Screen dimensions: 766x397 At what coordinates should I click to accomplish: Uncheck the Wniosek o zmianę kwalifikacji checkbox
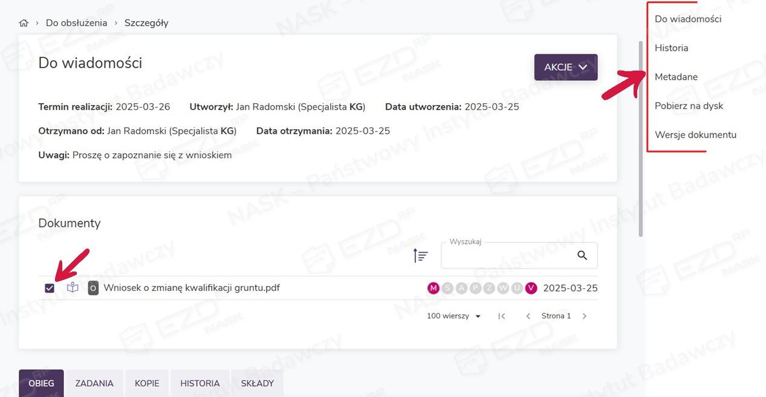(x=50, y=288)
